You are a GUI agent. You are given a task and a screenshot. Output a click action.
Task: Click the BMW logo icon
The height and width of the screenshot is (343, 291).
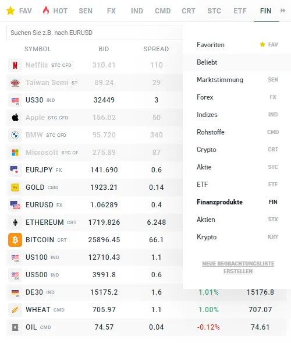click(15, 135)
